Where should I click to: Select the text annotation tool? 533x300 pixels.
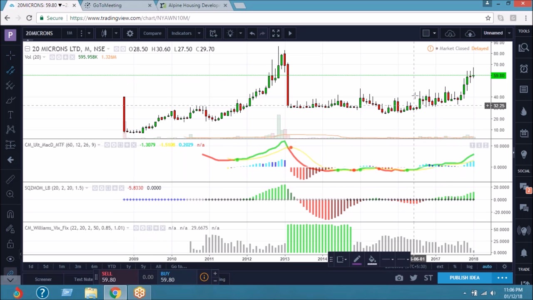click(10, 115)
